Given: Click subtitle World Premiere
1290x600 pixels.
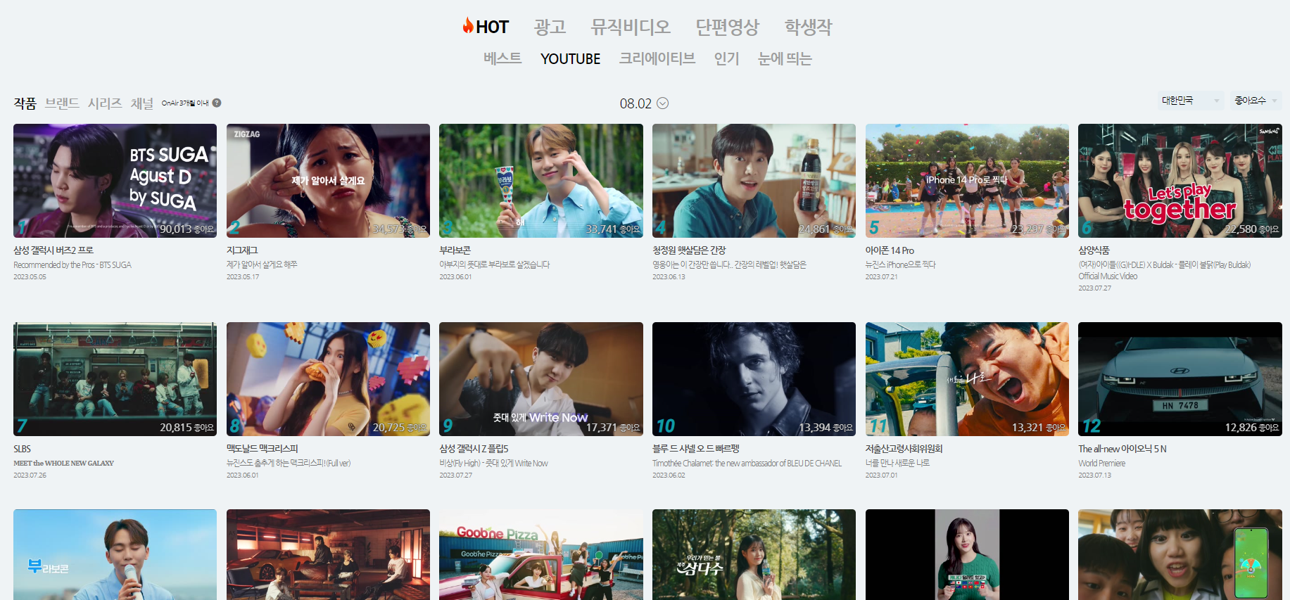Looking at the screenshot, I should point(1102,464).
